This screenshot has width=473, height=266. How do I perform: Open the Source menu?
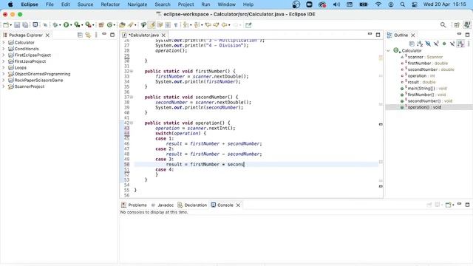point(86,4)
